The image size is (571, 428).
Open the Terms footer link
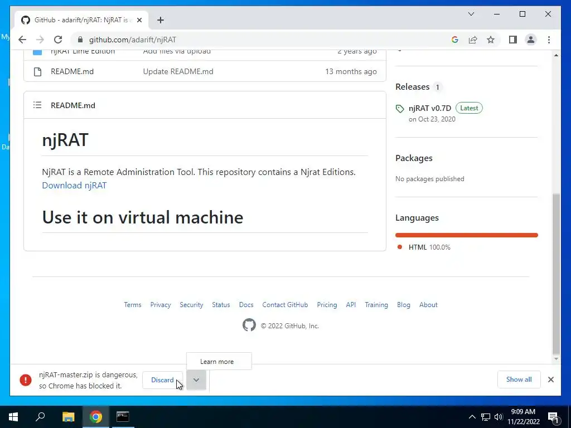133,305
